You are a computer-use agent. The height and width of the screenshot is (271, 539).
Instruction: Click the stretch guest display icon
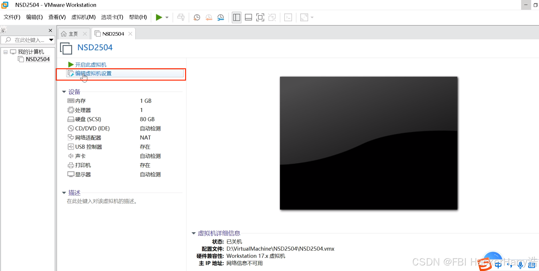tap(304, 18)
